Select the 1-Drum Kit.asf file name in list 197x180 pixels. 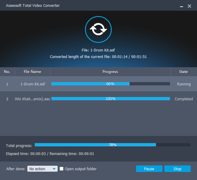point(33,84)
